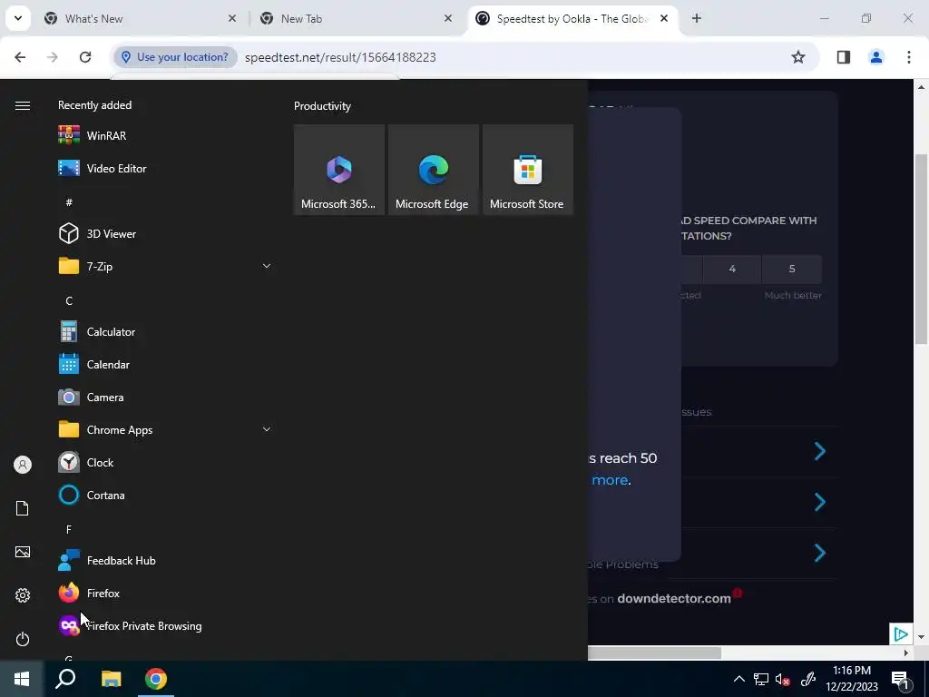
Task: Click the Power icon in Start sidebar
Action: (x=23, y=639)
